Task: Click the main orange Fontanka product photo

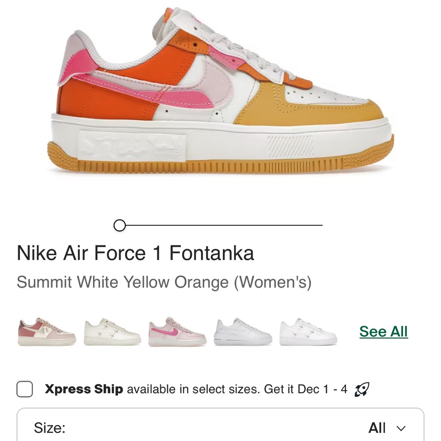Action: click(x=220, y=97)
